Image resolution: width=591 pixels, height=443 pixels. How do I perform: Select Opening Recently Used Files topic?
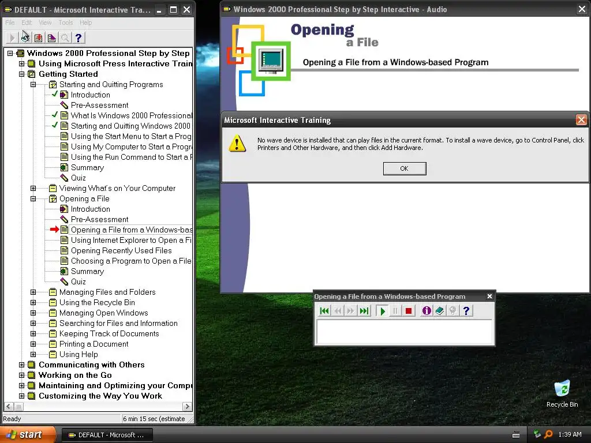click(x=121, y=250)
